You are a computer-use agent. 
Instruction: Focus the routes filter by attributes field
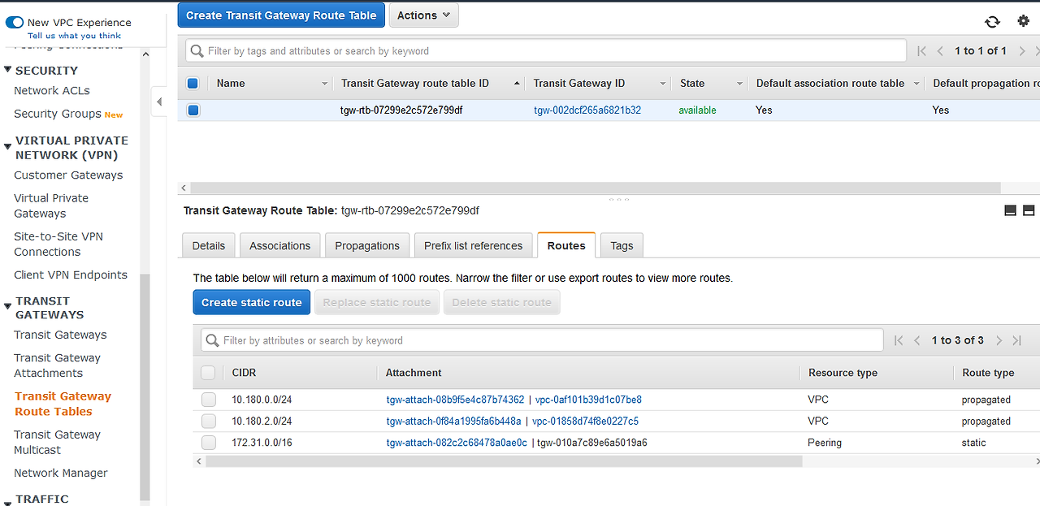(542, 340)
